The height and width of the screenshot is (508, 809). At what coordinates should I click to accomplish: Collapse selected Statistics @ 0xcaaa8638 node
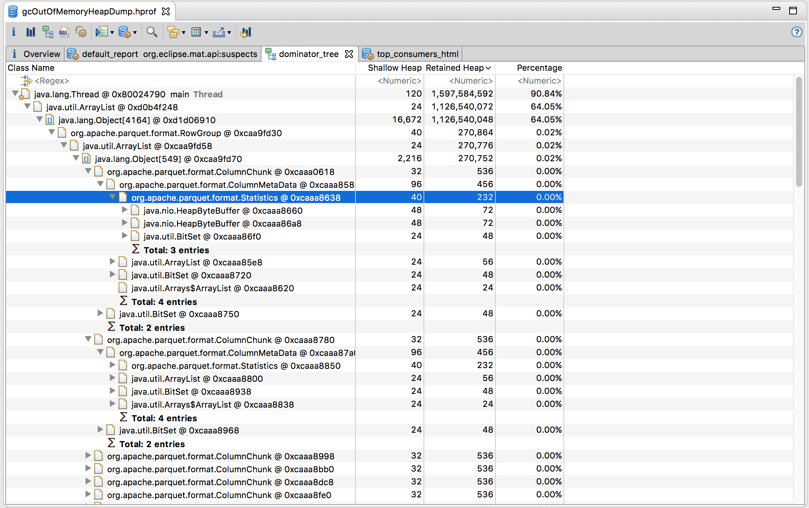tap(112, 197)
